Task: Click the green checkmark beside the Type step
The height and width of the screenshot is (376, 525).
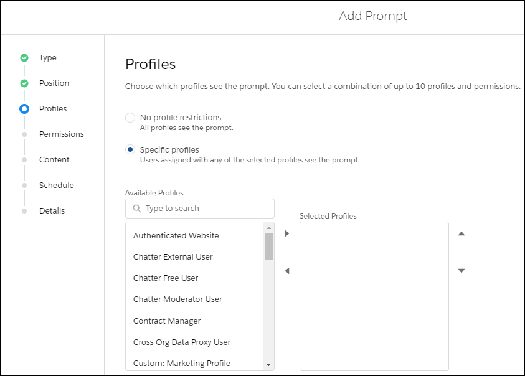Action: coord(24,58)
